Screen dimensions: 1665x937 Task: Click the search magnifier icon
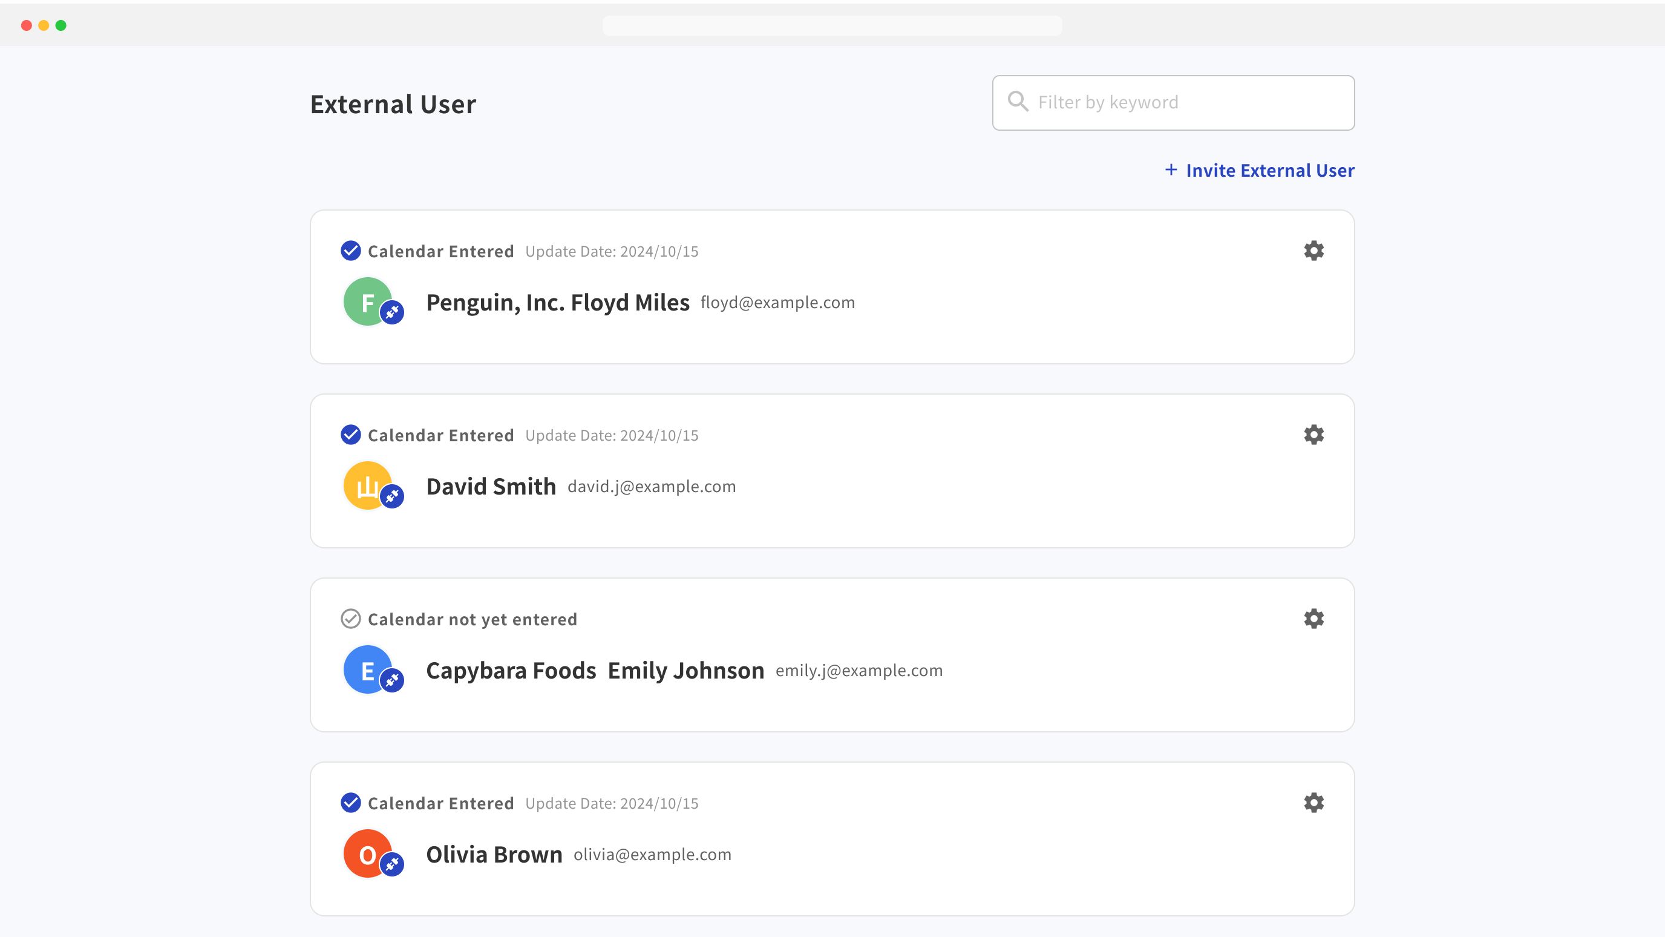1018,102
